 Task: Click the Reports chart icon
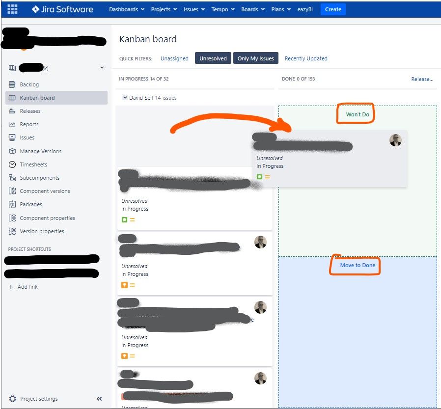click(x=12, y=124)
